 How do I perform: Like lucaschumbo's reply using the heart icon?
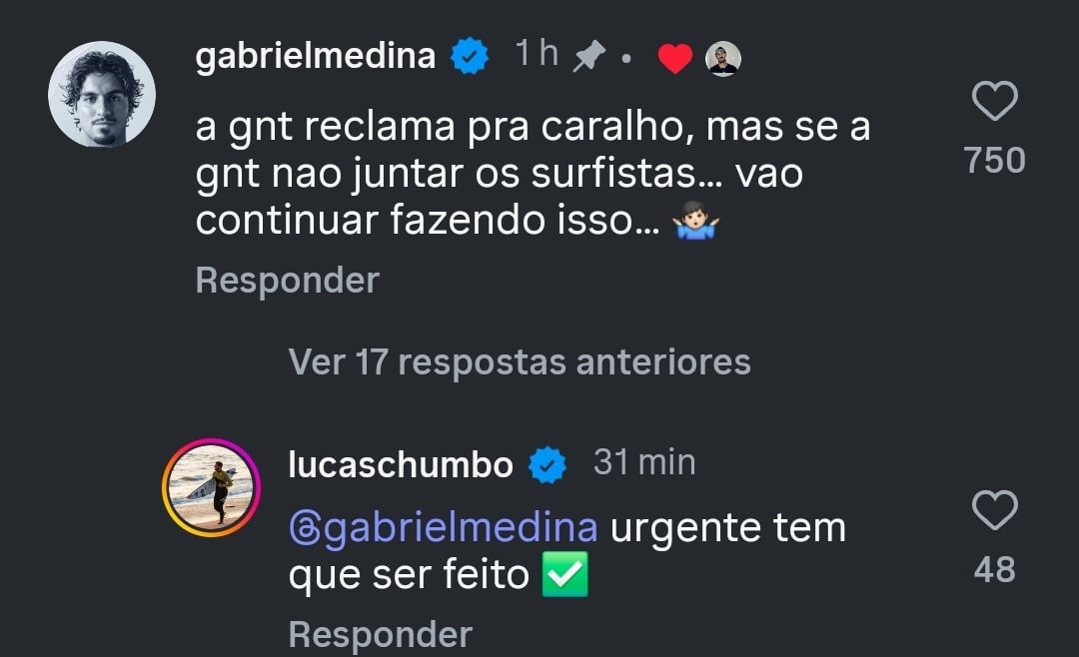[995, 512]
